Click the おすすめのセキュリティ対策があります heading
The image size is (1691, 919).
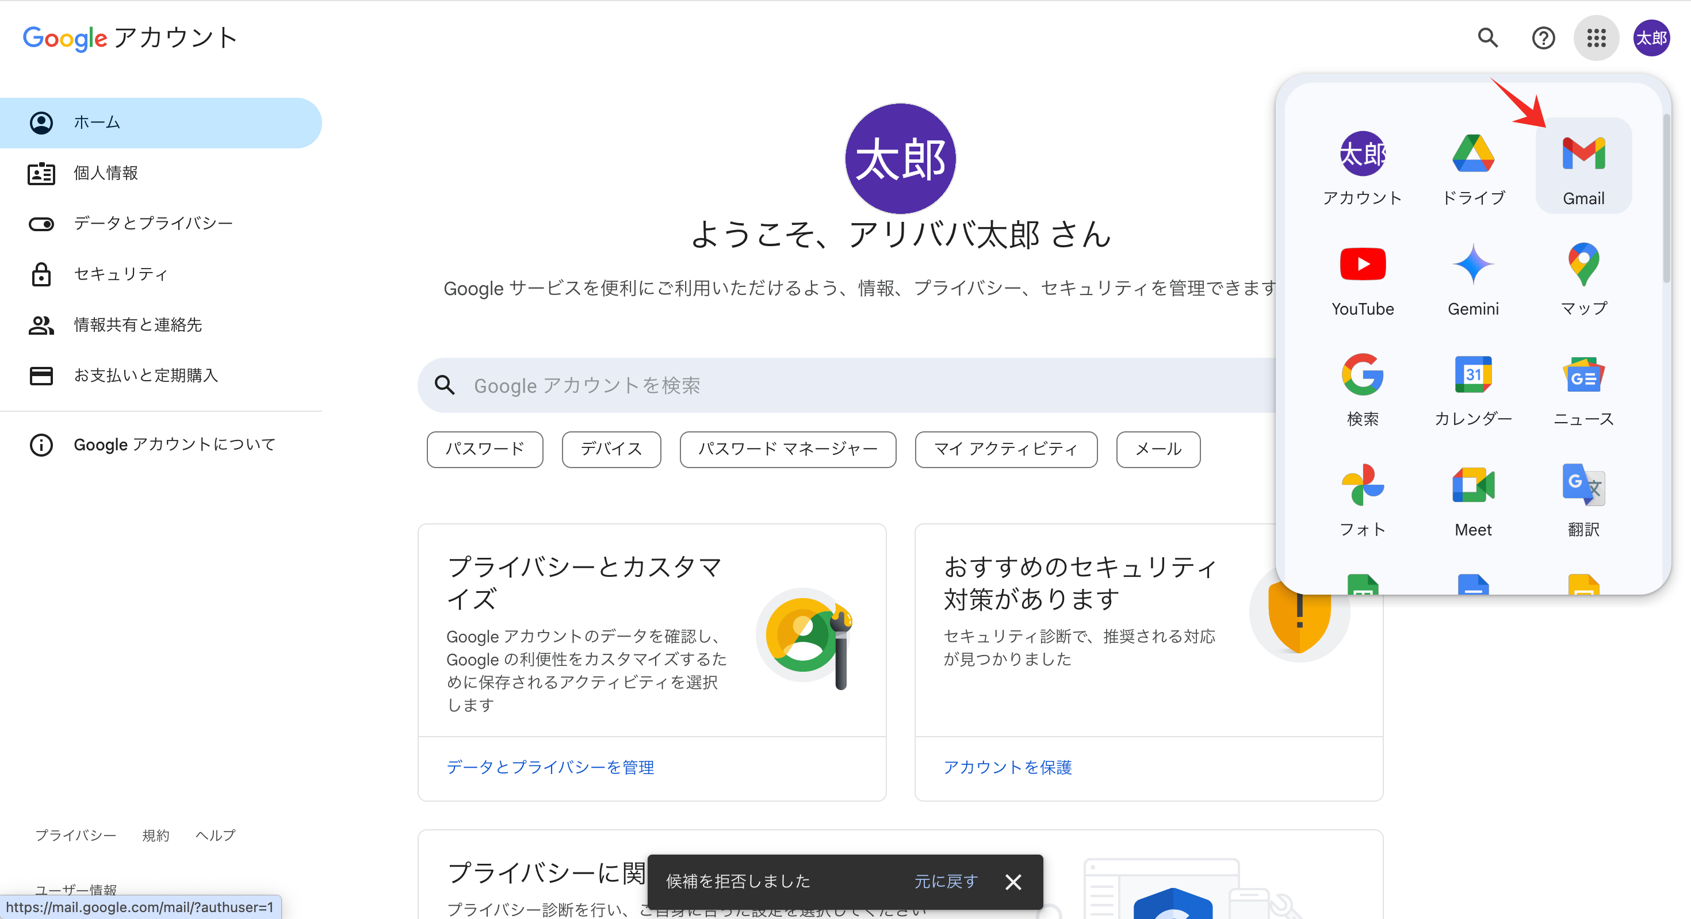coord(1081,583)
